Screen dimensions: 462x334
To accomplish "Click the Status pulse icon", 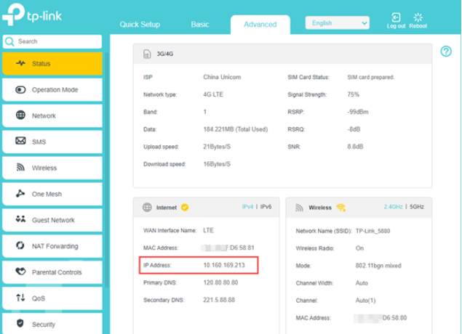I will pyautogui.click(x=20, y=63).
